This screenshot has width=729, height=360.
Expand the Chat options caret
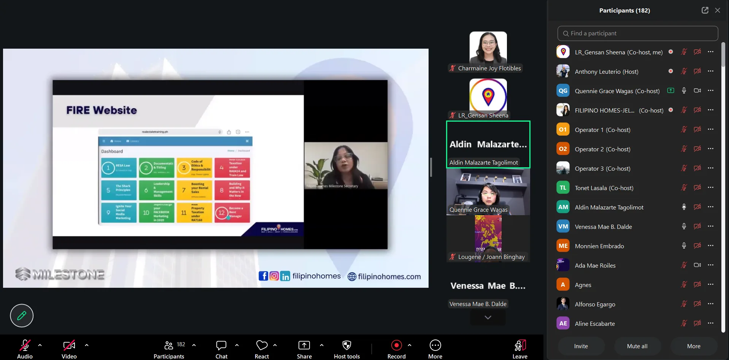pyautogui.click(x=237, y=345)
